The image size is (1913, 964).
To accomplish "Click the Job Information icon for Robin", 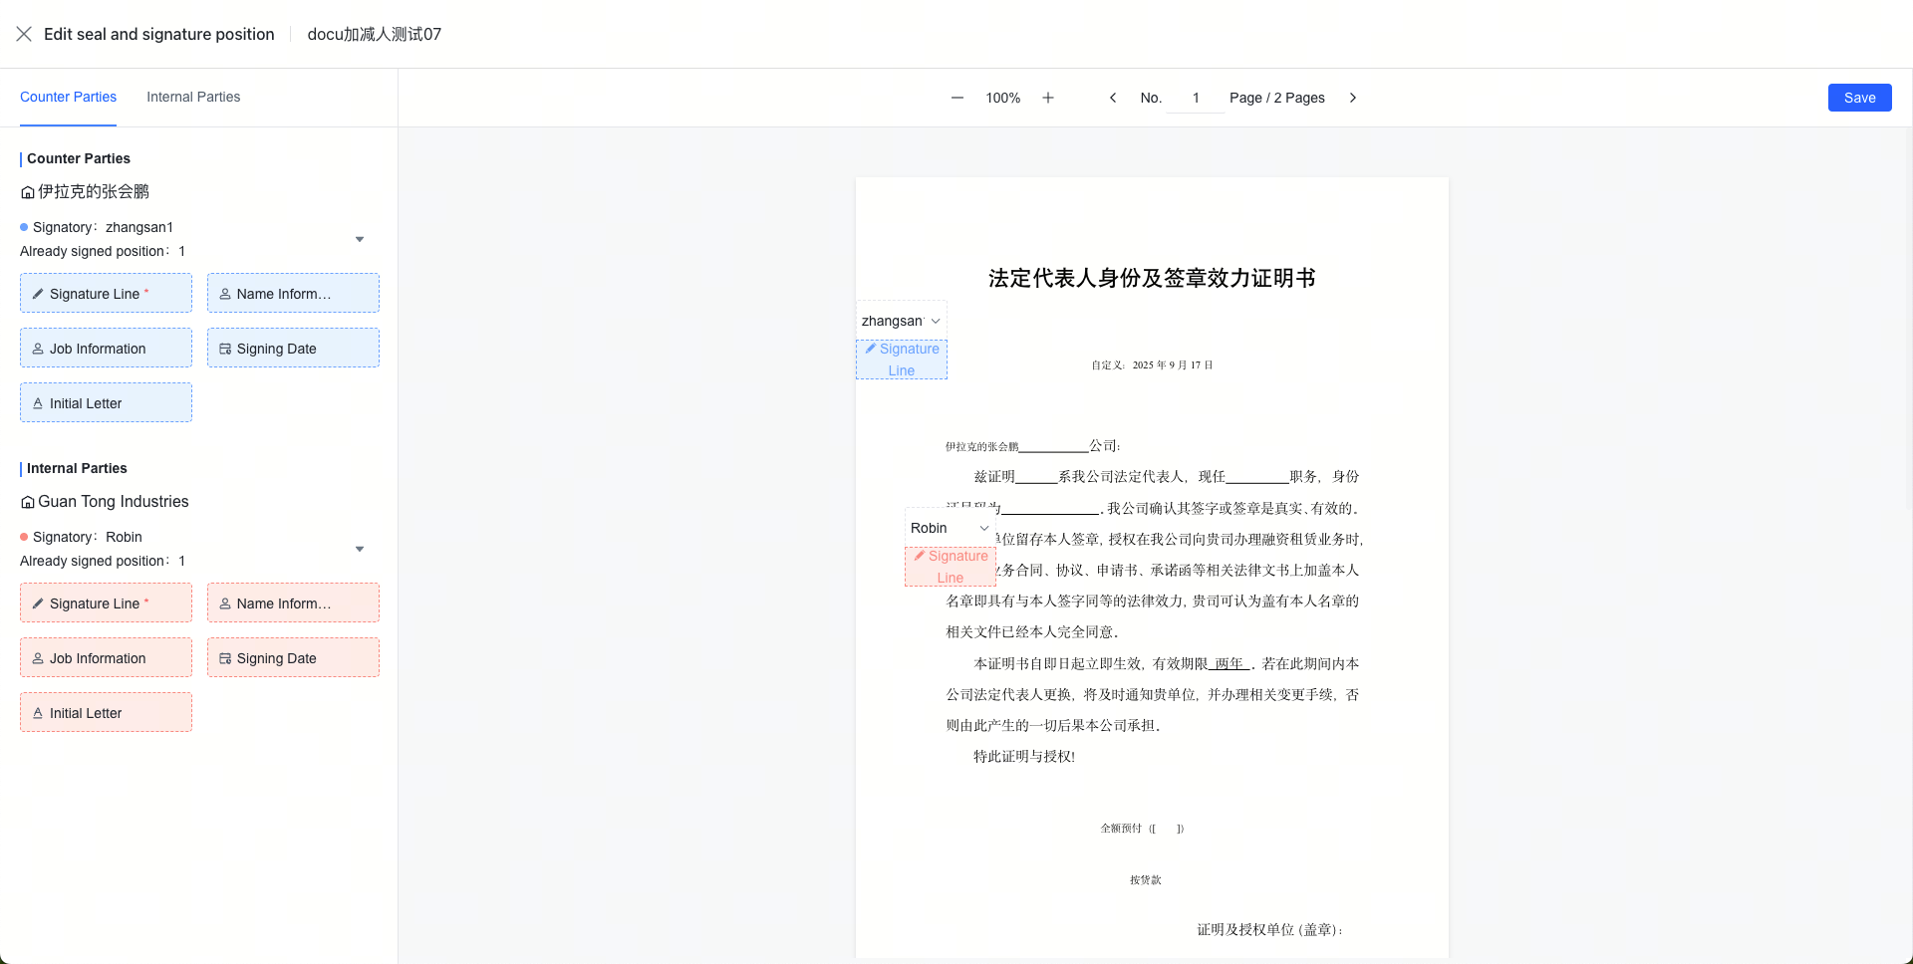I will tap(38, 658).
